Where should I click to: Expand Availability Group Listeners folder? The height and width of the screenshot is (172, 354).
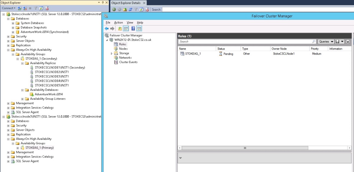click(23, 99)
